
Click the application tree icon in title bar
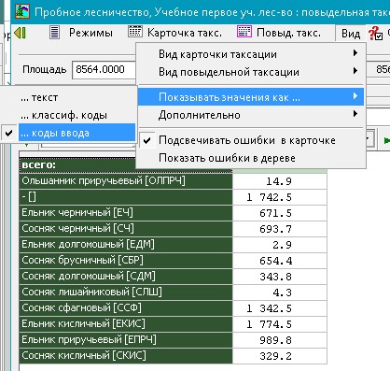click(x=22, y=11)
